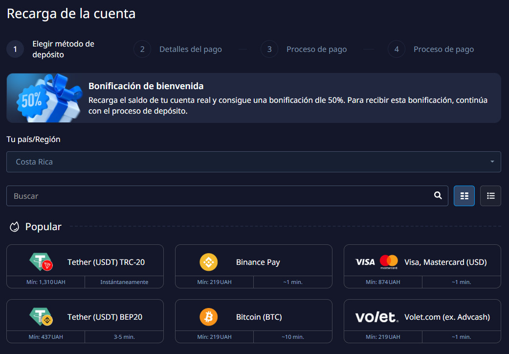This screenshot has height=354, width=509.
Task: Click the clock icon beside Popular heading
Action: click(x=14, y=226)
